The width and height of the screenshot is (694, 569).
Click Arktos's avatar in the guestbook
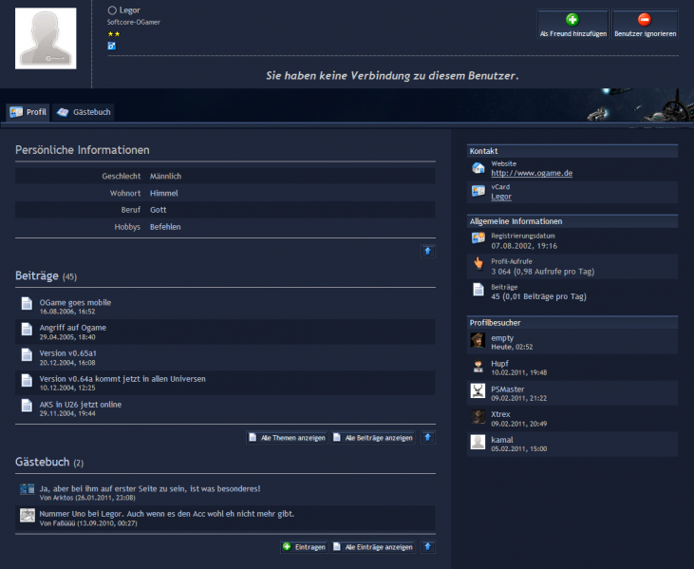(x=28, y=489)
